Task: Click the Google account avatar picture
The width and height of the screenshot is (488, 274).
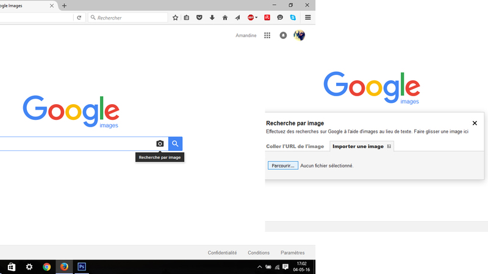Action: pyautogui.click(x=299, y=35)
